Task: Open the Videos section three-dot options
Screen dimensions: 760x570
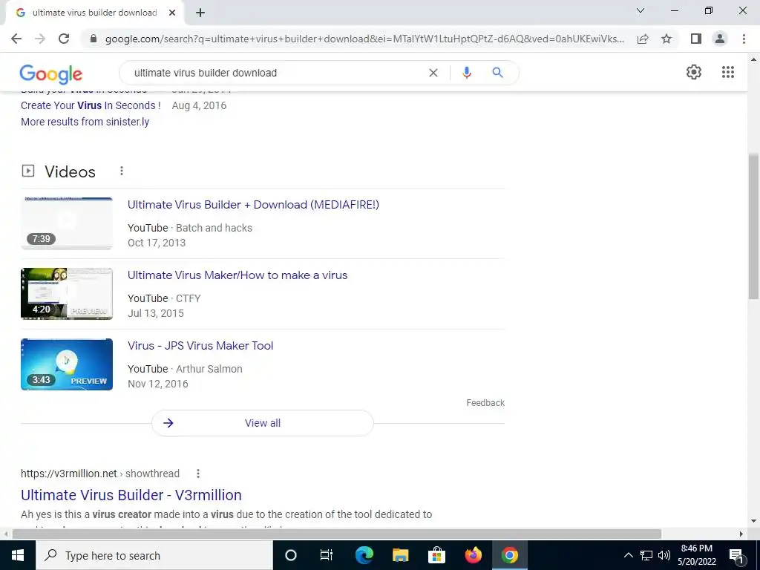Action: tap(122, 171)
